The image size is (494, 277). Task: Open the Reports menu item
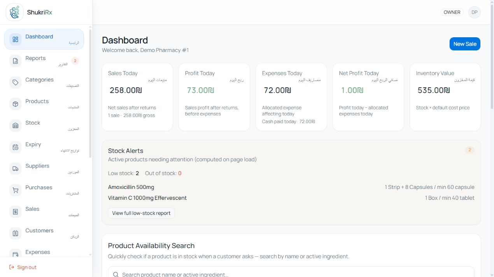[x=44, y=61]
